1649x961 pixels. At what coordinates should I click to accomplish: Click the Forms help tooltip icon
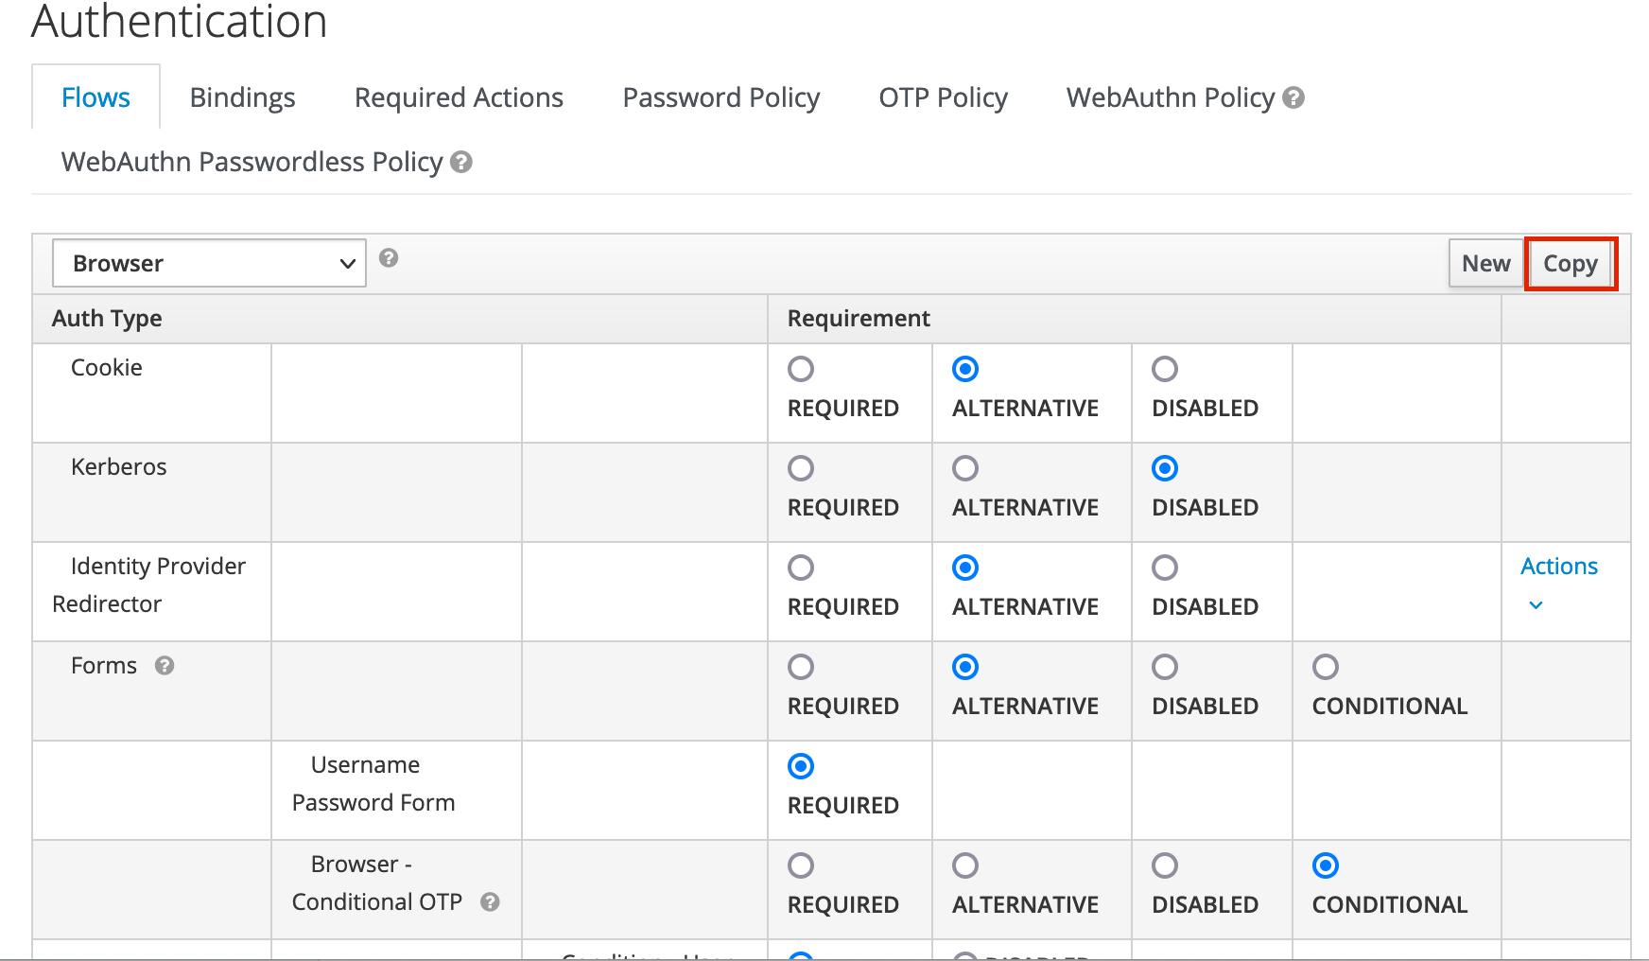click(x=165, y=666)
